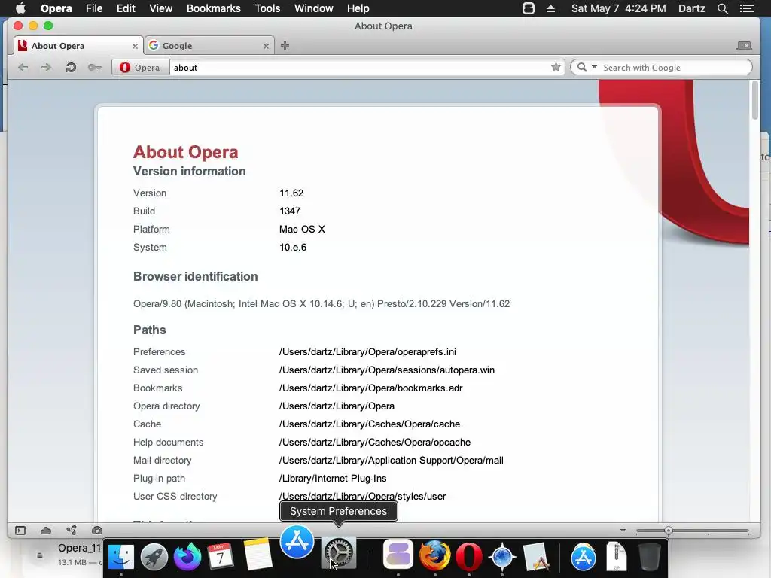Open Opera Link cloud icon

pyautogui.click(x=46, y=531)
